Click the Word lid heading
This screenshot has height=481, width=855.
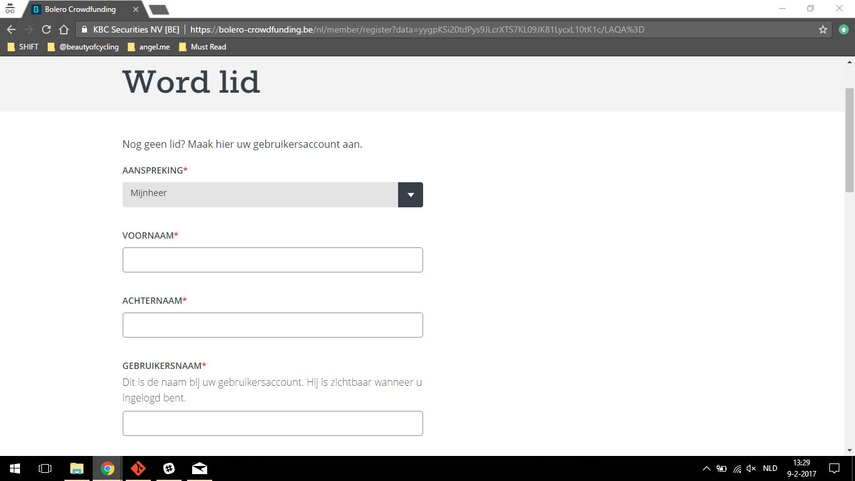[192, 83]
